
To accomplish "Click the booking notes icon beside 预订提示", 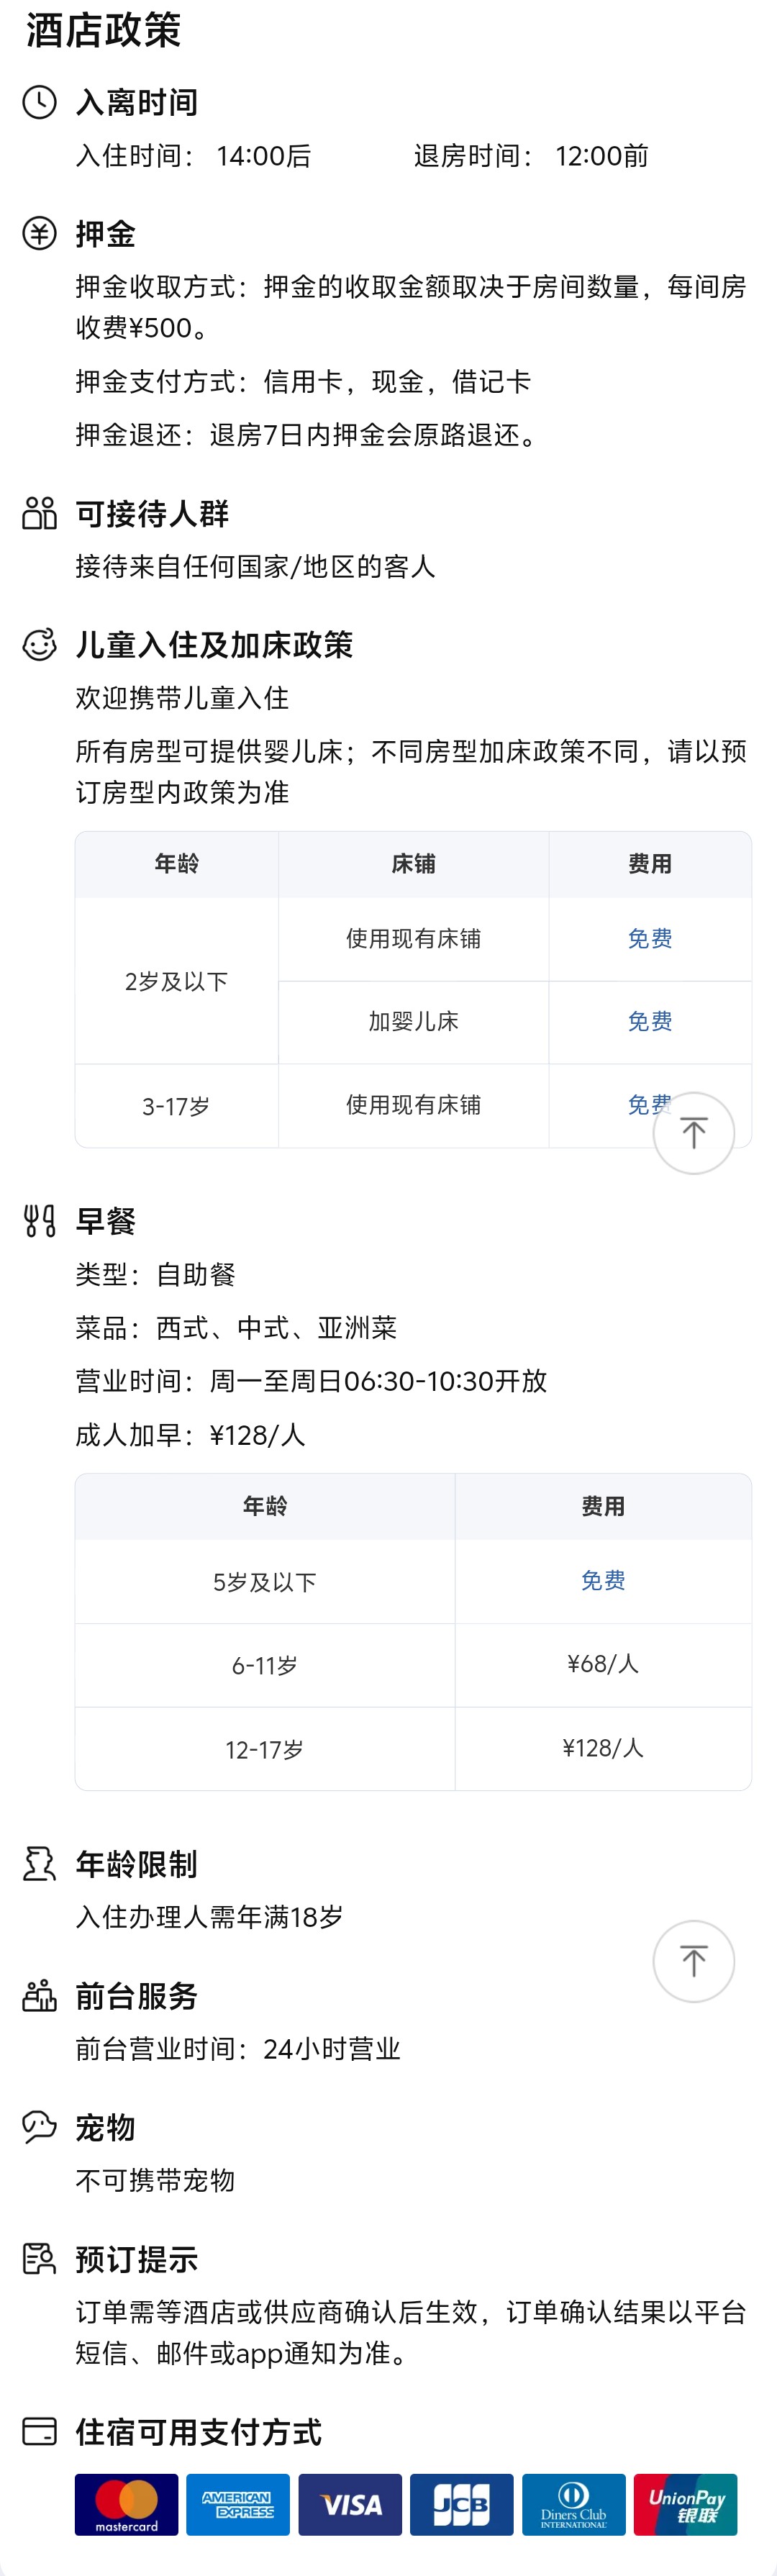I will [x=39, y=2259].
